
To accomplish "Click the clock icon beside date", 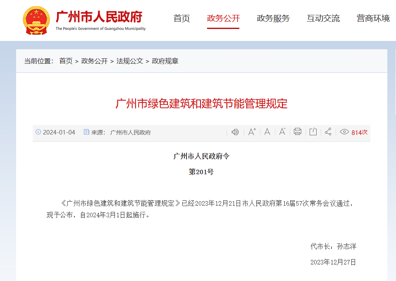I will pos(38,132).
